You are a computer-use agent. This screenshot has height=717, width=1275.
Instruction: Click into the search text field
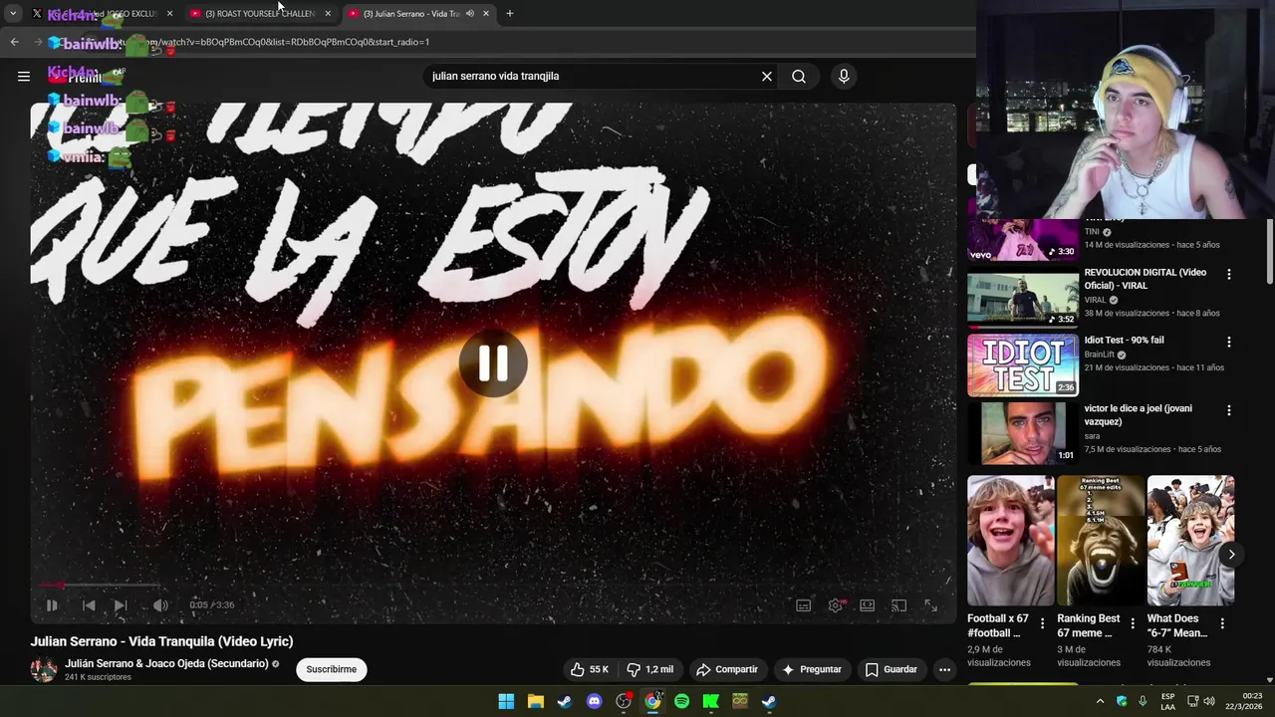click(594, 76)
